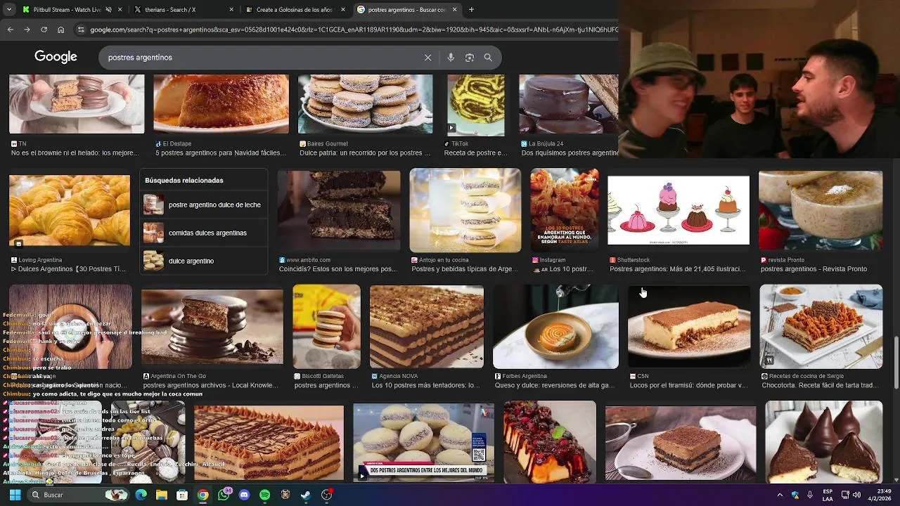The height and width of the screenshot is (506, 900).
Task: Click the TN result caption link
Action: pyautogui.click(x=75, y=153)
